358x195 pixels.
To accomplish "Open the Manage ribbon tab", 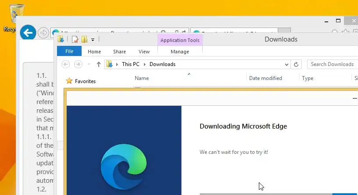I will point(180,52).
